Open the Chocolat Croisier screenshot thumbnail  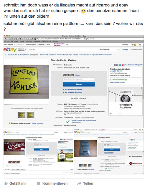tap(38, 152)
